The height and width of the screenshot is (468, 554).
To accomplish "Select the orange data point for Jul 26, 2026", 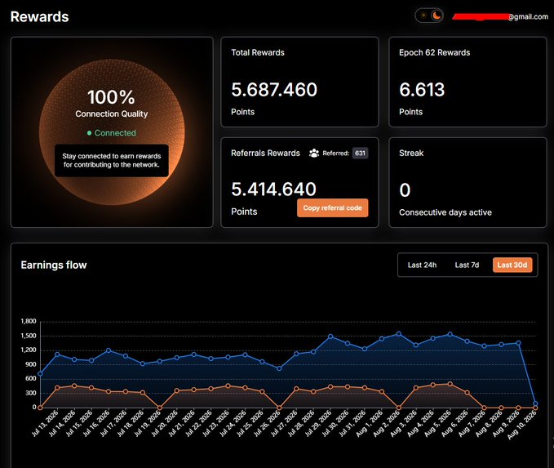I will (279, 408).
